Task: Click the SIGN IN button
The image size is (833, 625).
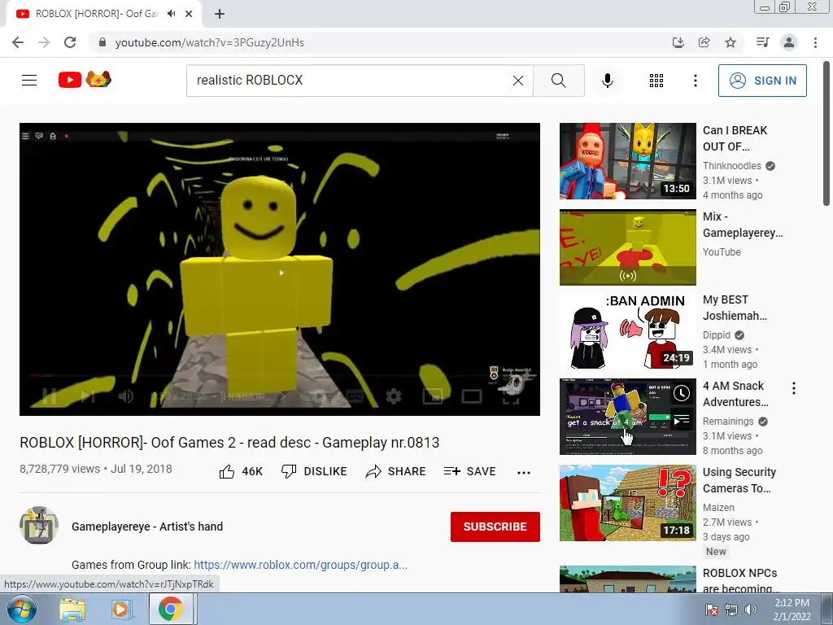Action: pyautogui.click(x=761, y=81)
